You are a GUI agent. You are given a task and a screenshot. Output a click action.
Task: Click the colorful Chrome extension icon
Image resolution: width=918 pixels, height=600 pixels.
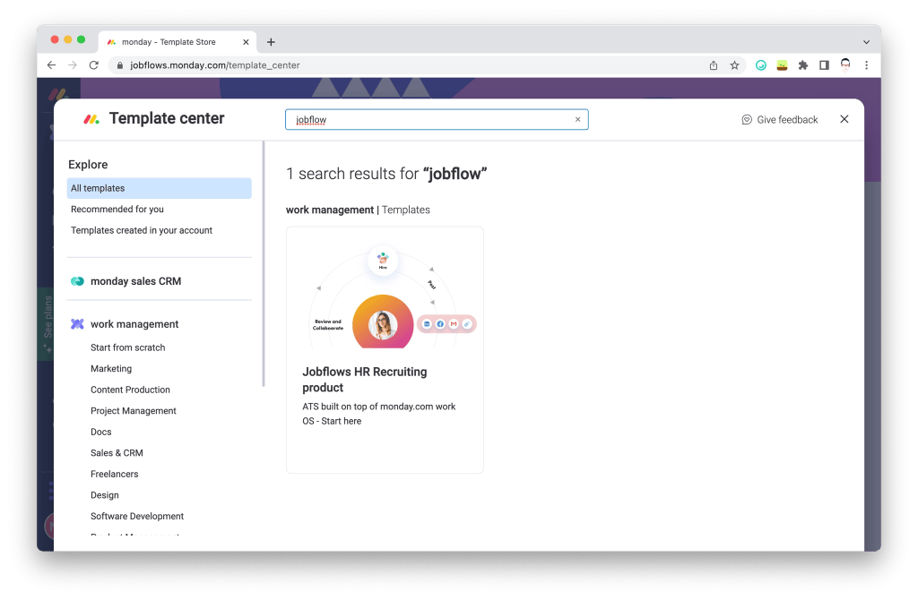782,64
